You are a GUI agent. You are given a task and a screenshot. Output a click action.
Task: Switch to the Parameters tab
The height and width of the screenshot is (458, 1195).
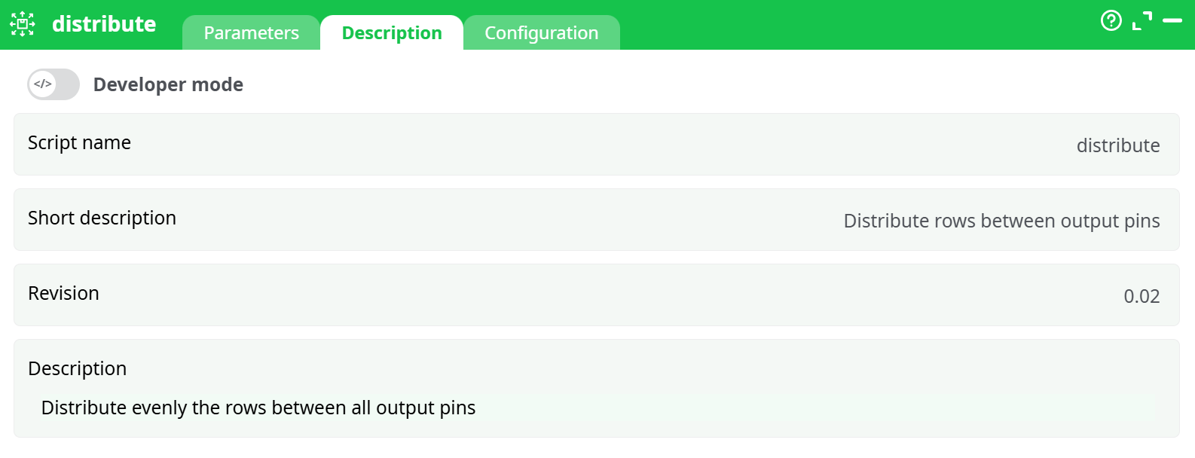pos(251,33)
